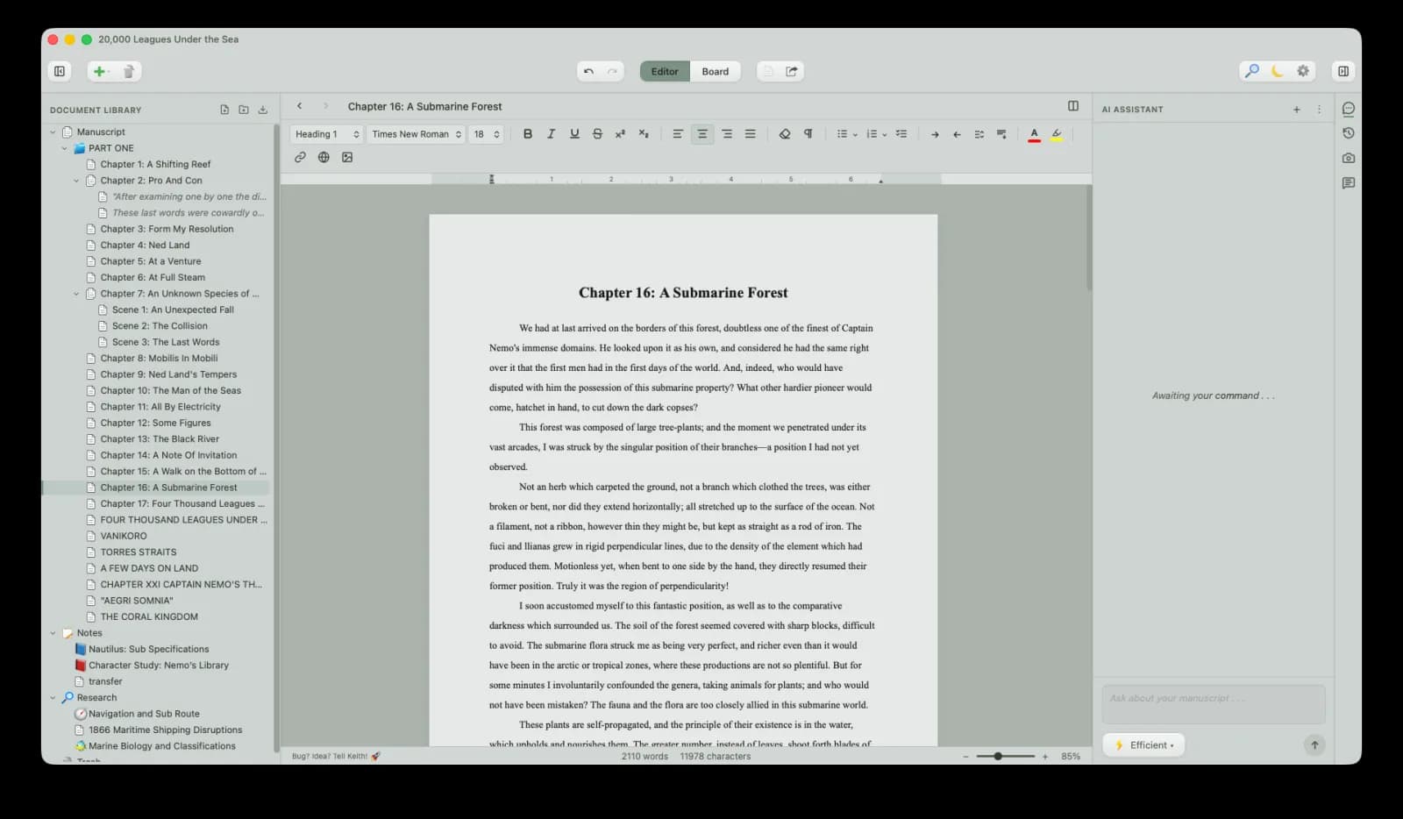
Task: Select Nautilus: Sub Specifications note
Action: (148, 649)
